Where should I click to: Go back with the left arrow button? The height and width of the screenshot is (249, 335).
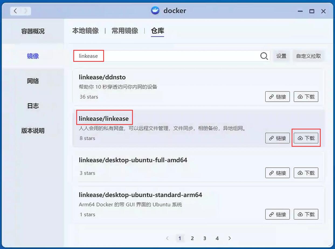(x=15, y=11)
